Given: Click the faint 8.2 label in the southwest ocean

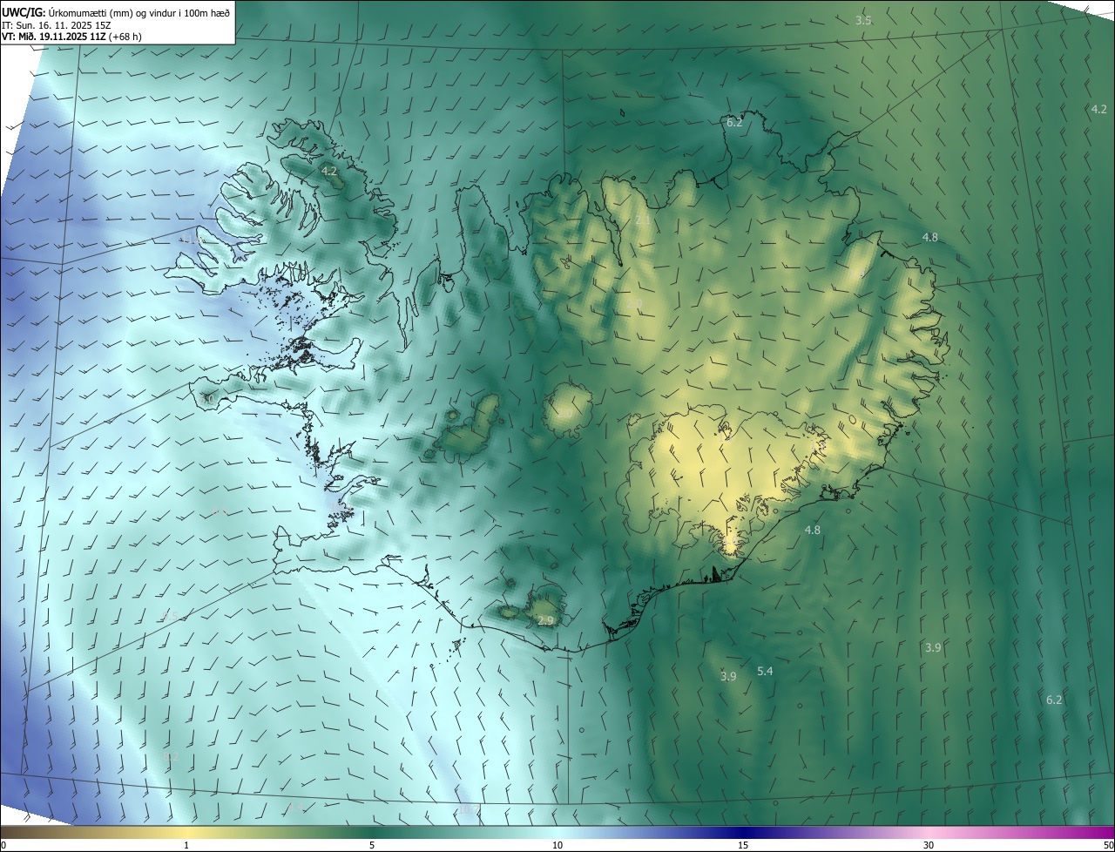Looking at the screenshot, I should tap(172, 757).
